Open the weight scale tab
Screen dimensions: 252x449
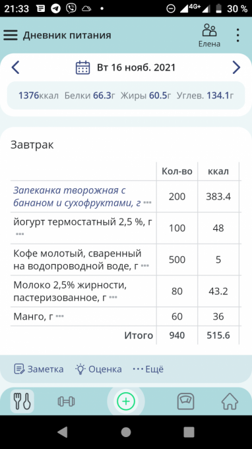pos(186,401)
